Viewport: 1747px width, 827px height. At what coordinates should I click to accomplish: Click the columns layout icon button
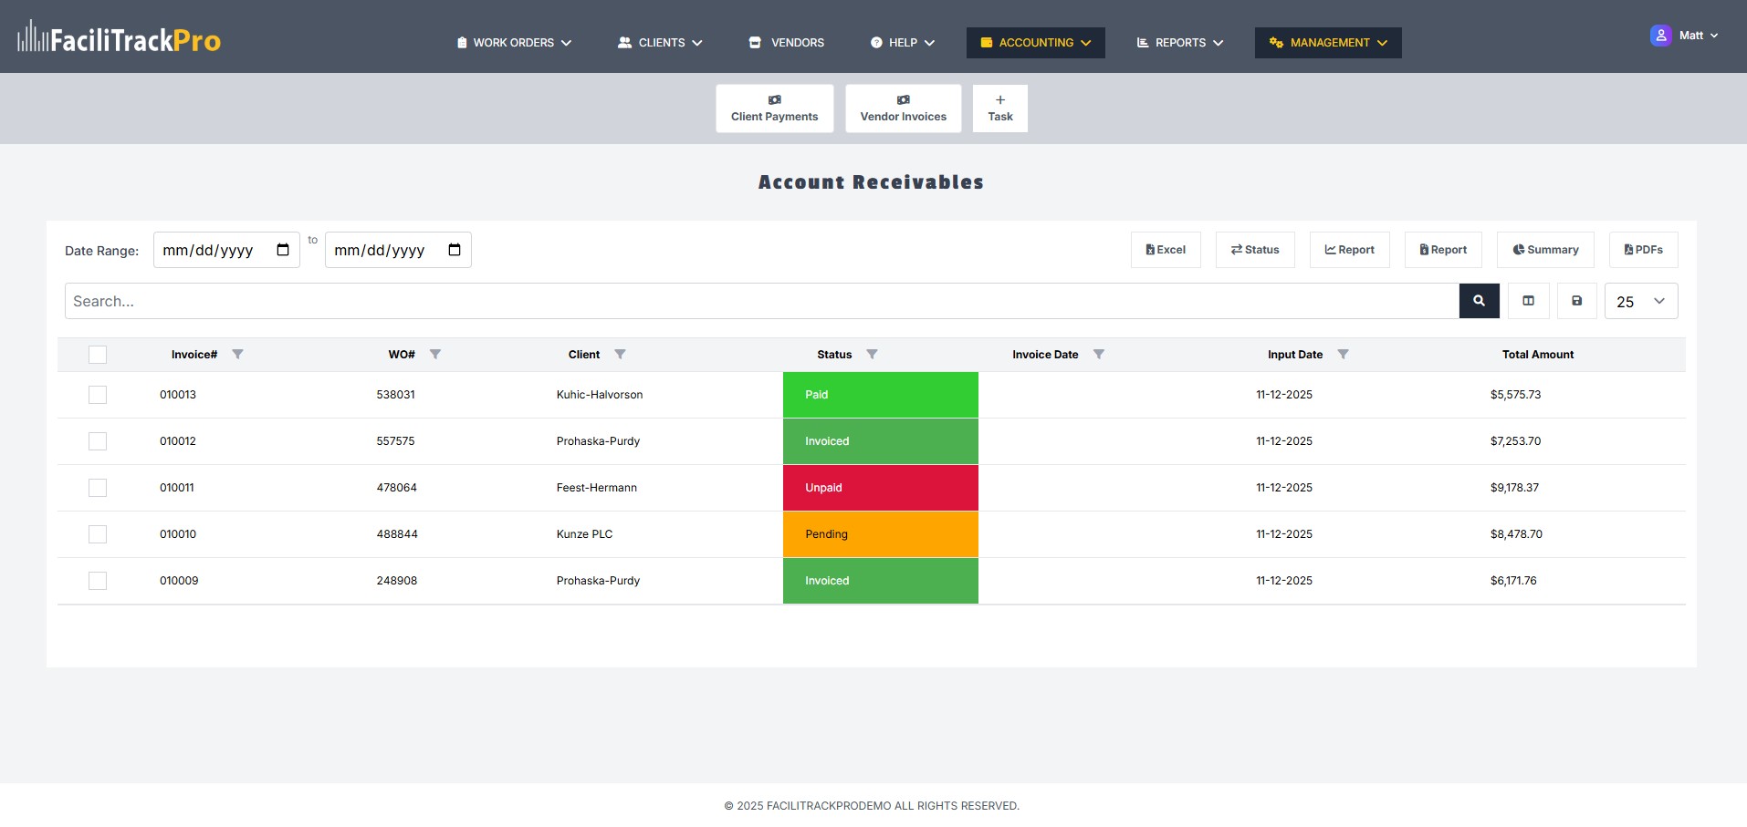point(1528,301)
